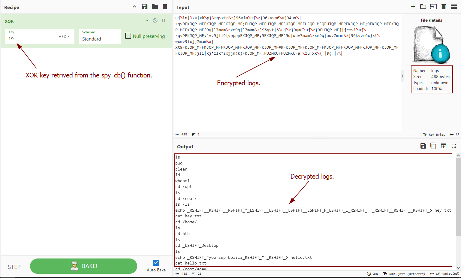461x278 pixels.
Task: Open the HEX key format dropdown
Action: [x=64, y=37]
